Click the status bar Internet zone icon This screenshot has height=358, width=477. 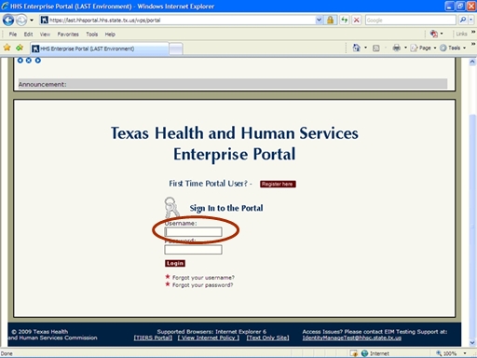pos(364,353)
